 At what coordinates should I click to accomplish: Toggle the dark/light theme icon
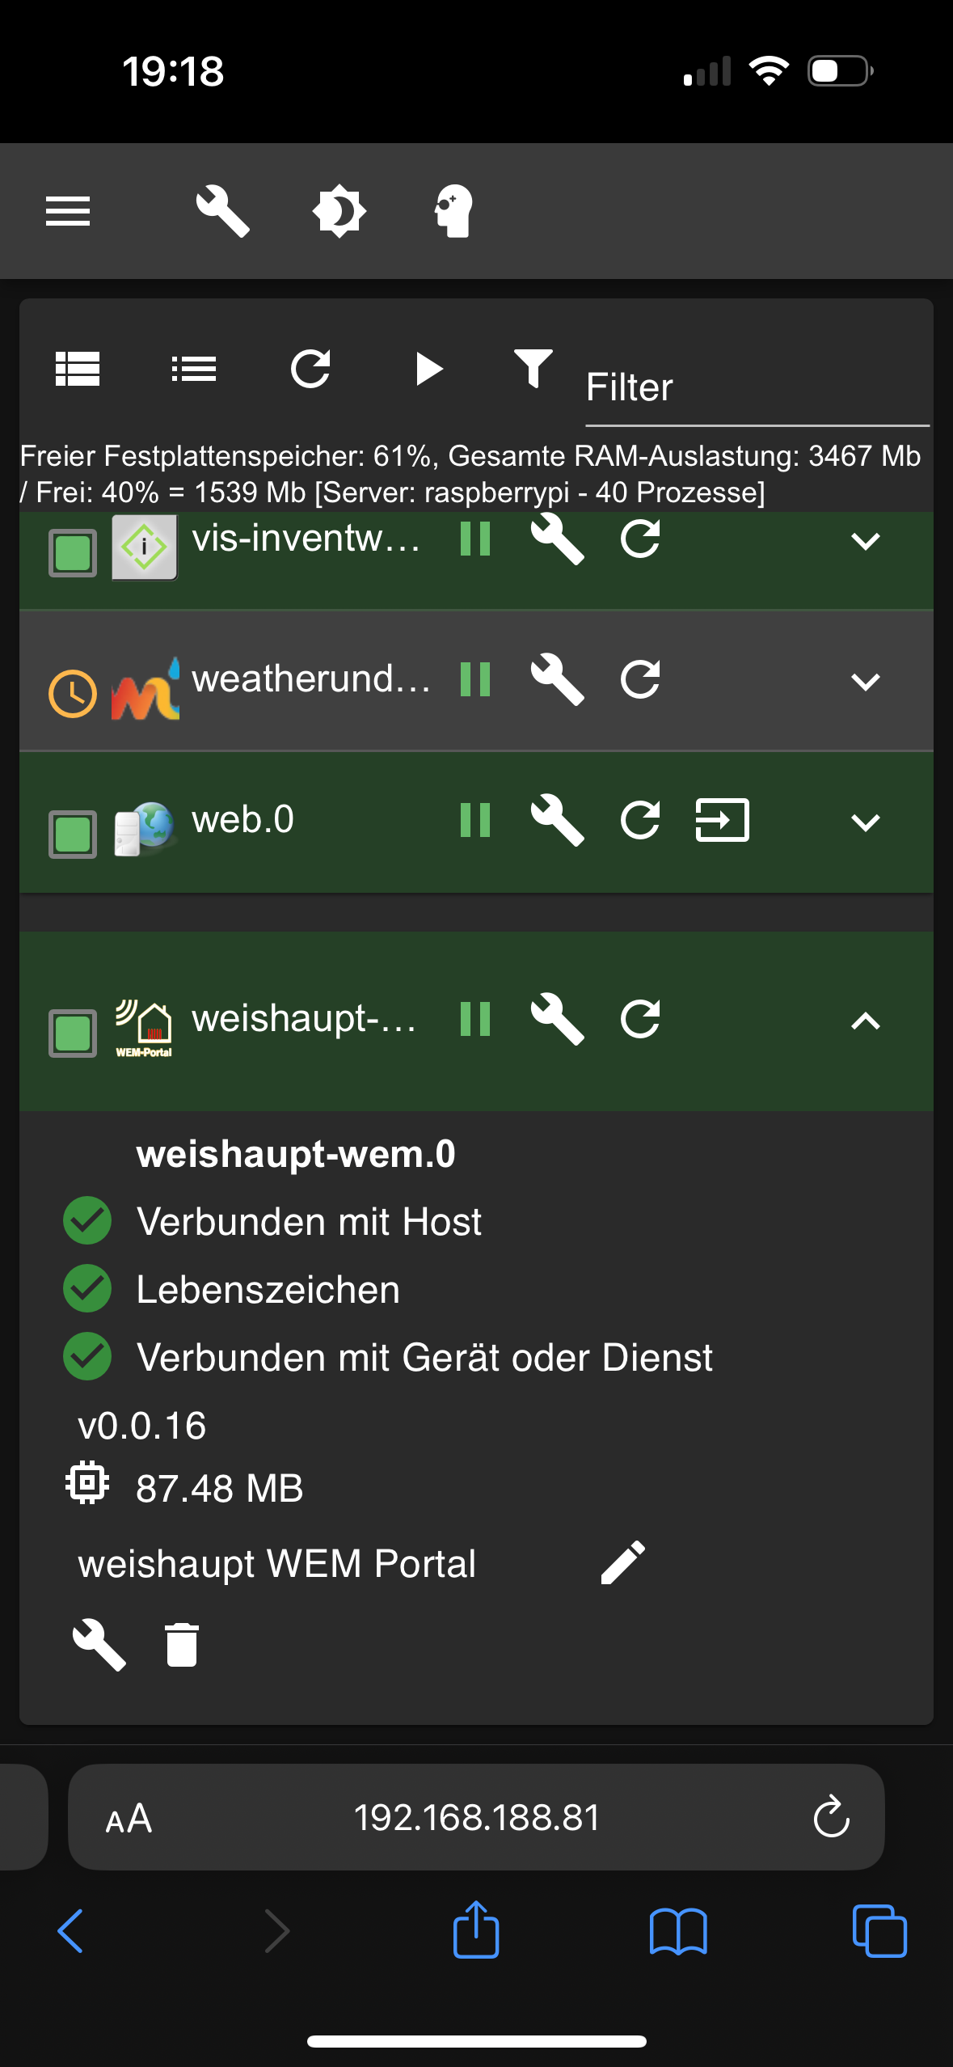339,211
